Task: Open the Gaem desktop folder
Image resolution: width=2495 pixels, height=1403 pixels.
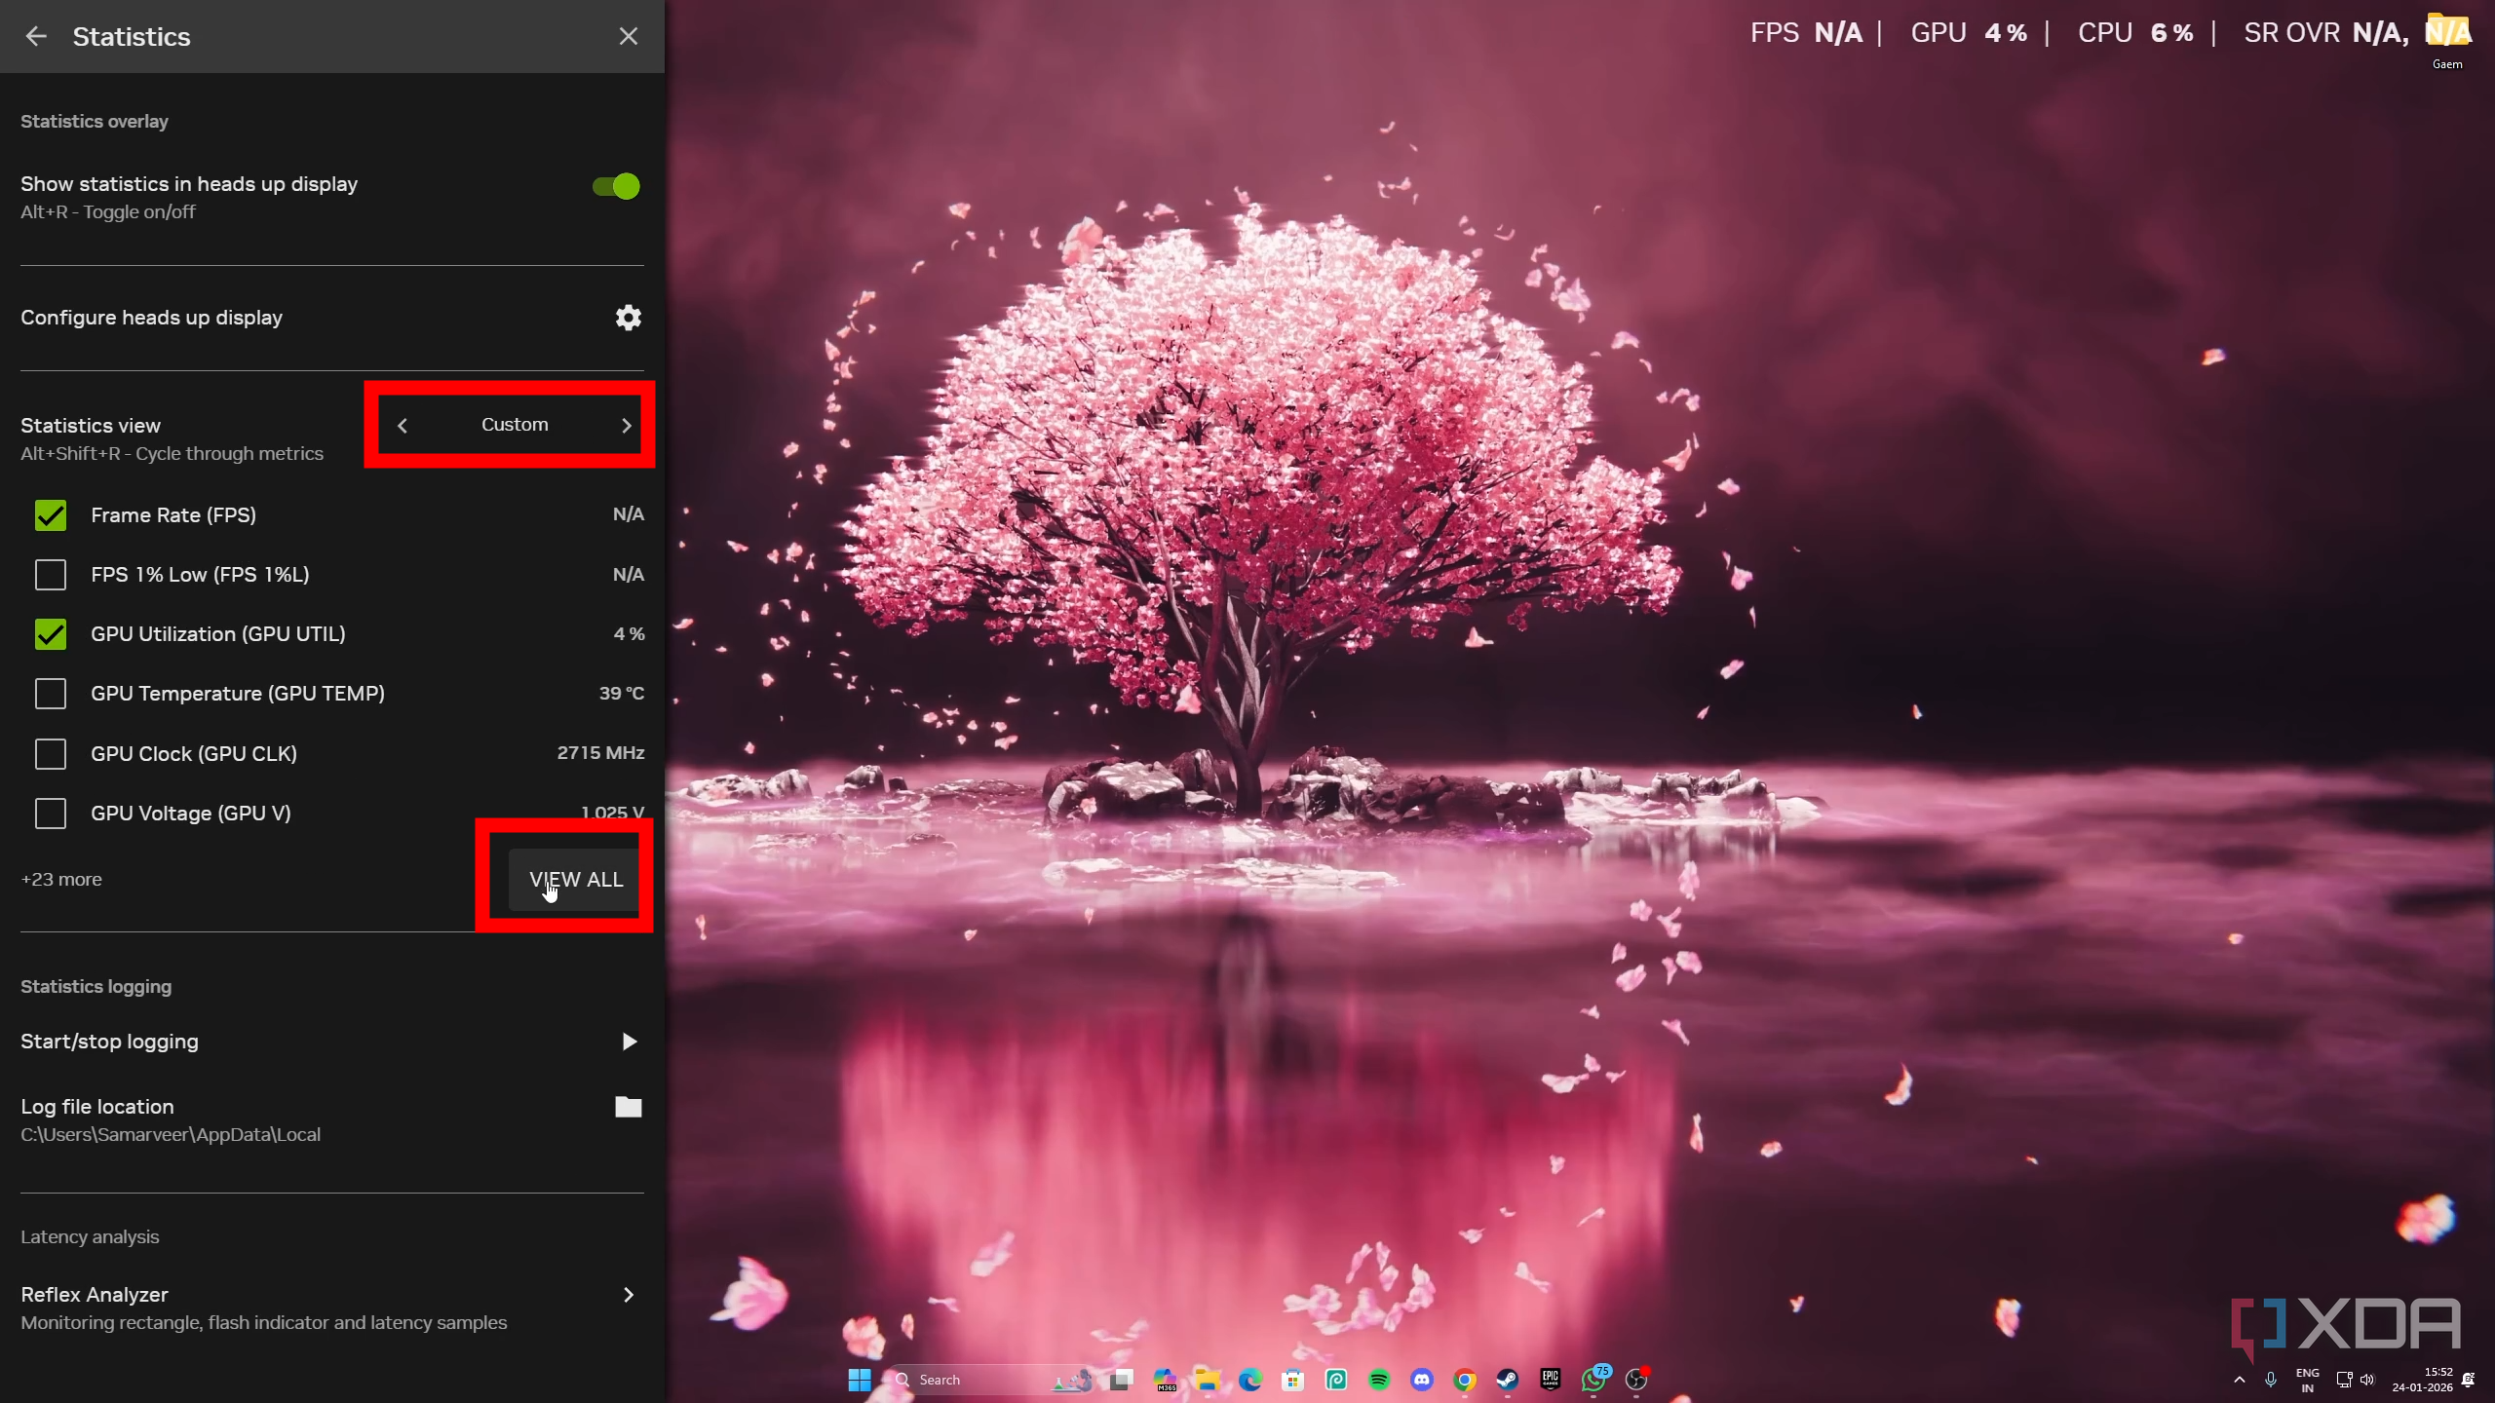Action: [x=2447, y=41]
